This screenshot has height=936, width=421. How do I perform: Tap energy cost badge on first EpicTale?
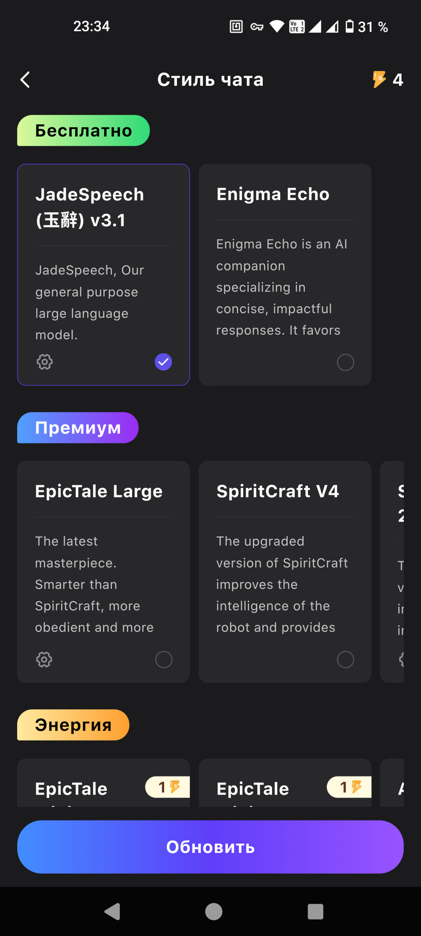point(167,787)
